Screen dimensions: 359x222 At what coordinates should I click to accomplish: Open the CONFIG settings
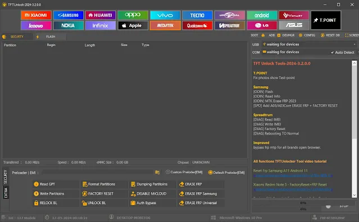[307, 35]
